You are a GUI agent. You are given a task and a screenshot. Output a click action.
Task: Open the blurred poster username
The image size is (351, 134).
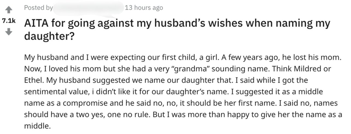tap(88, 8)
